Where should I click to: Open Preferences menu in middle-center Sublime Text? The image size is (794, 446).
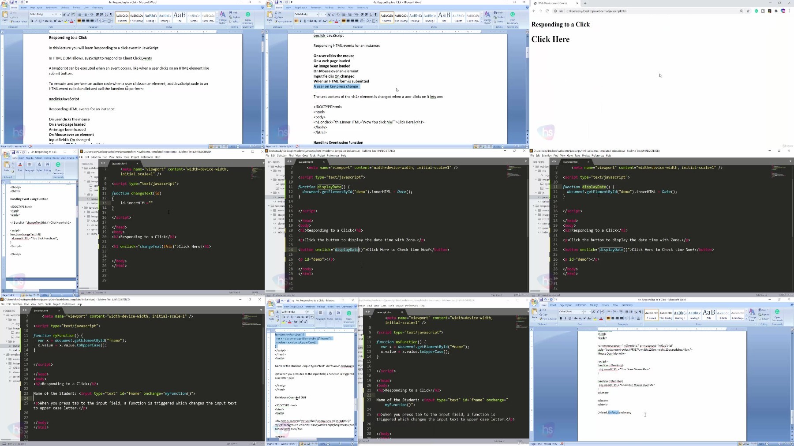[333, 155]
